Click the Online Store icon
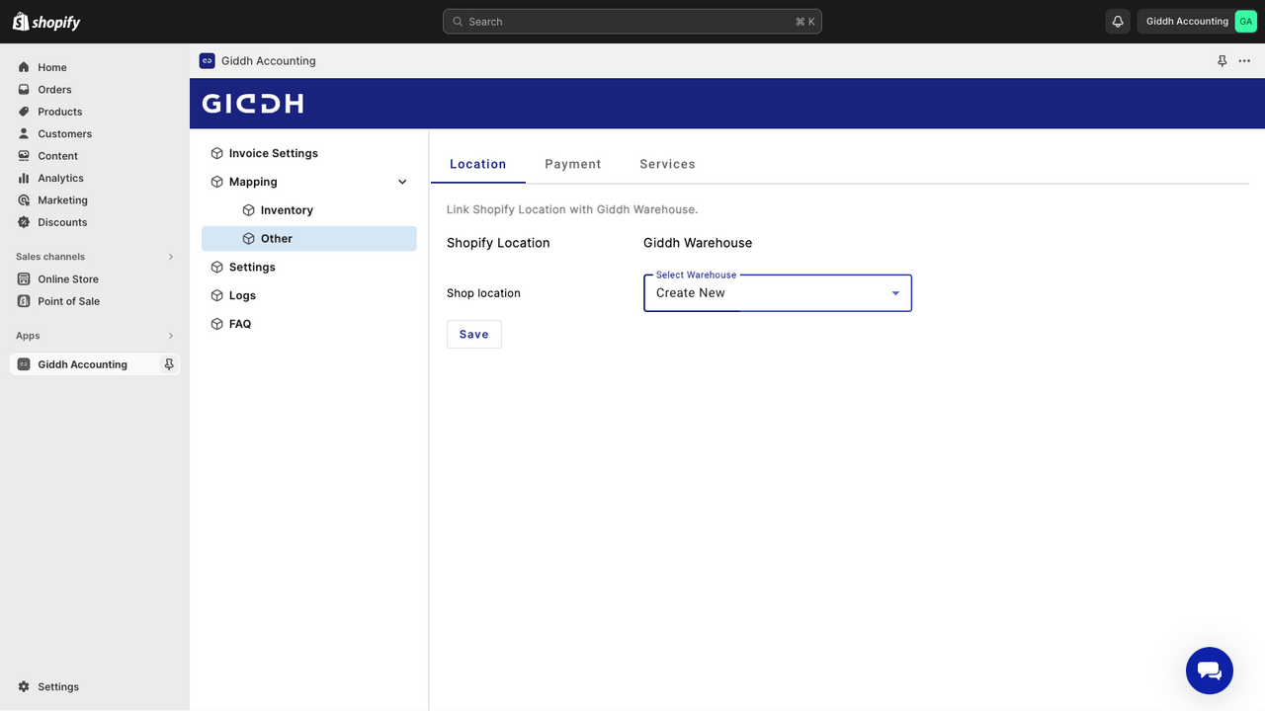The image size is (1265, 711). point(24,279)
